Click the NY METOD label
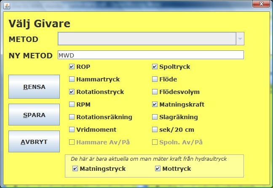The width and height of the screenshot is (273, 188). pos(31,56)
